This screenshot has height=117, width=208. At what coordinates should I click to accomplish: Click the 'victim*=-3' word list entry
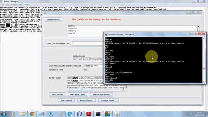click(x=72, y=31)
